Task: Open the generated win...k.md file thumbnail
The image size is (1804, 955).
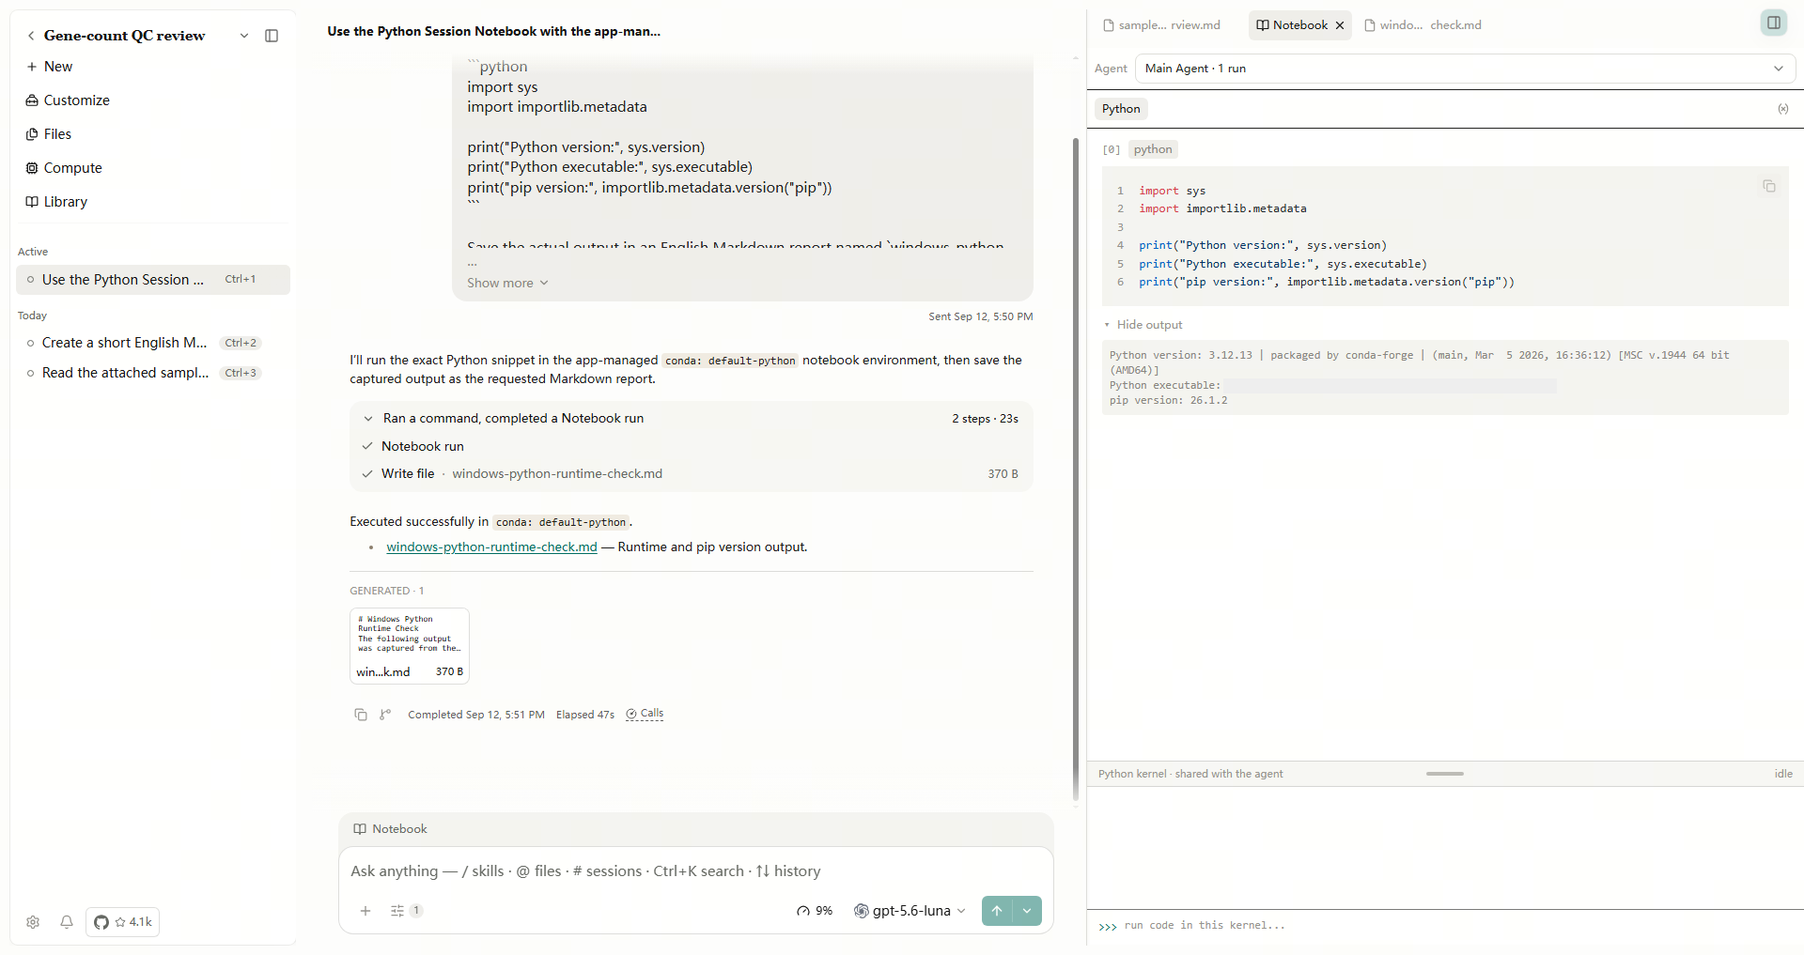Action: point(410,646)
